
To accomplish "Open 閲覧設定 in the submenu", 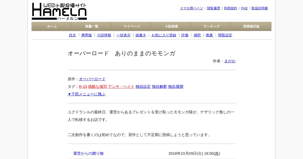I will tap(225, 35).
